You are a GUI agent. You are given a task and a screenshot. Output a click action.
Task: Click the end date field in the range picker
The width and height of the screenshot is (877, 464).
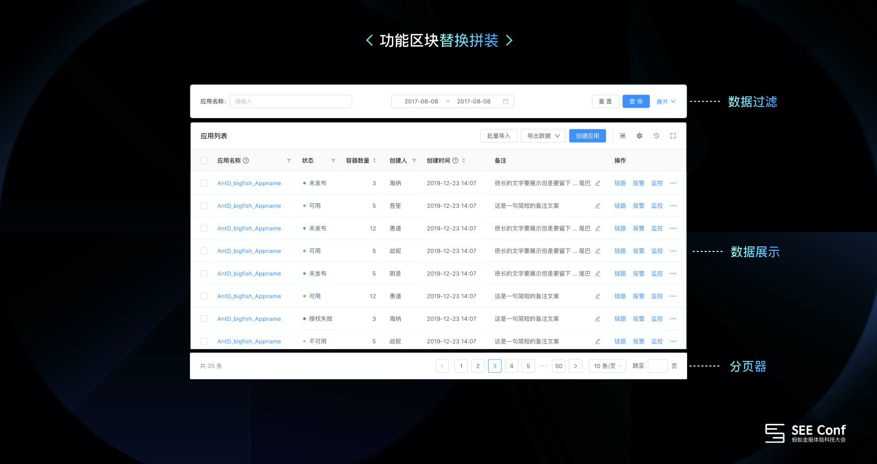click(474, 102)
